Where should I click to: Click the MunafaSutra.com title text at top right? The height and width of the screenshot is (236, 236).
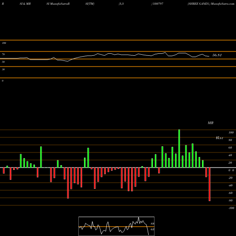223,4
